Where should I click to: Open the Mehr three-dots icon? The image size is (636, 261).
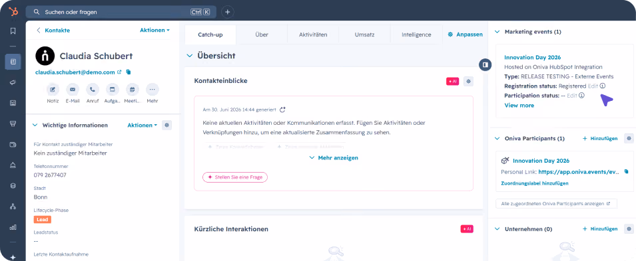(x=152, y=90)
